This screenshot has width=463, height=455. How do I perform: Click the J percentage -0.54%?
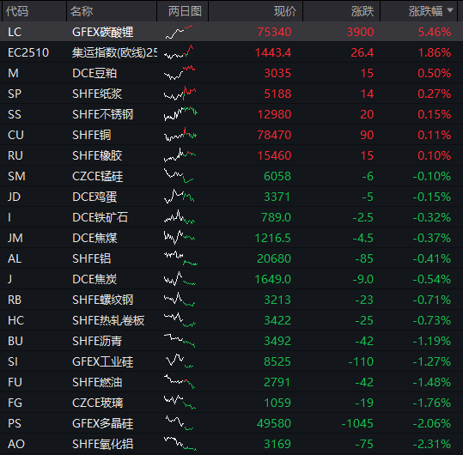432,279
